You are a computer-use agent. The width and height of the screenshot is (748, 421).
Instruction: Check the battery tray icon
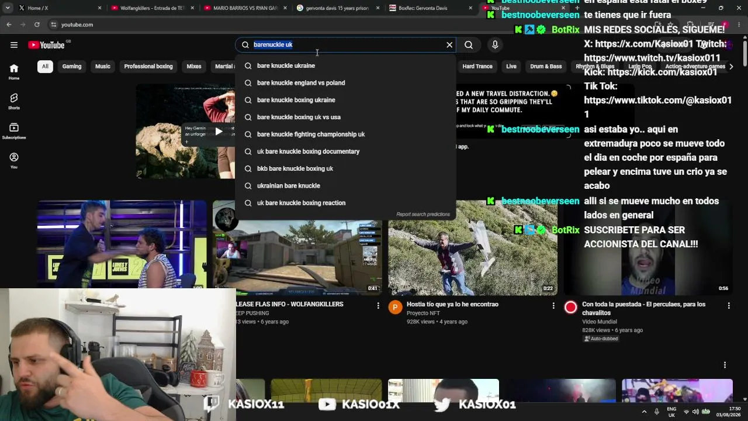[705, 412]
